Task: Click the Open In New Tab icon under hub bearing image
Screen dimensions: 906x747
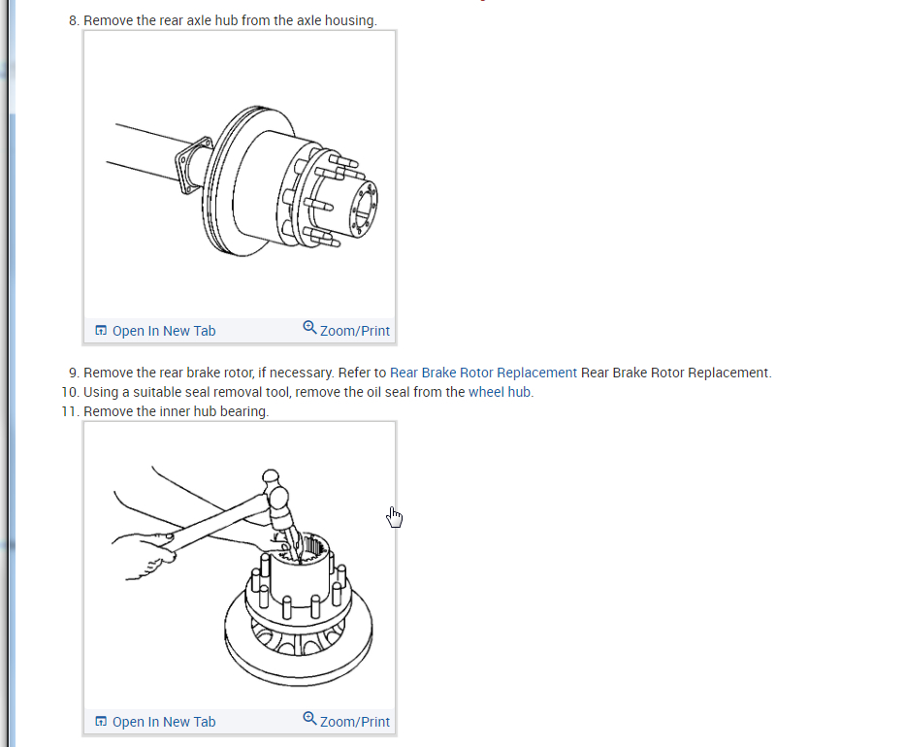Action: click(x=101, y=721)
